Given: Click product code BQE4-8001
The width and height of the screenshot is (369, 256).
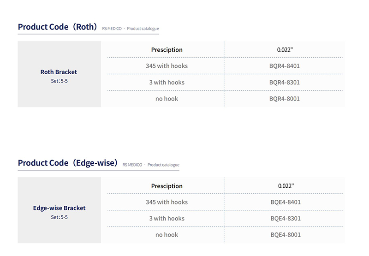Looking at the screenshot, I should point(286,235).
